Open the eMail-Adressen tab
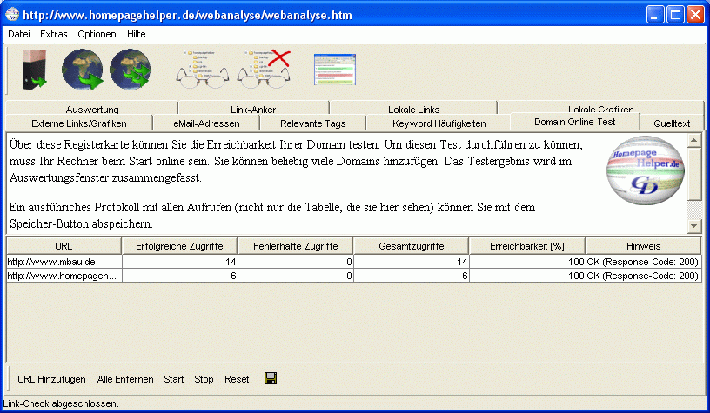The height and width of the screenshot is (413, 710). [204, 123]
